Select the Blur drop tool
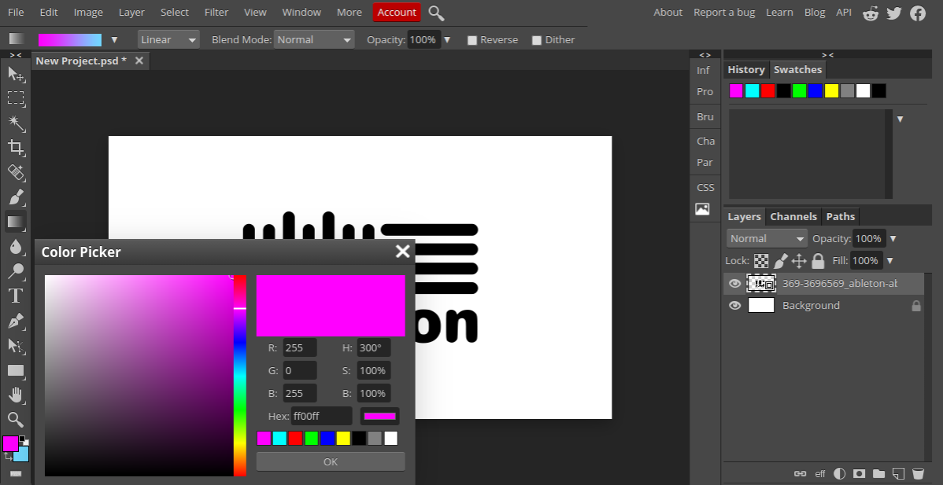 pos(16,247)
